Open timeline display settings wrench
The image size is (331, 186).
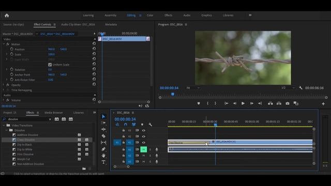coord(151,125)
